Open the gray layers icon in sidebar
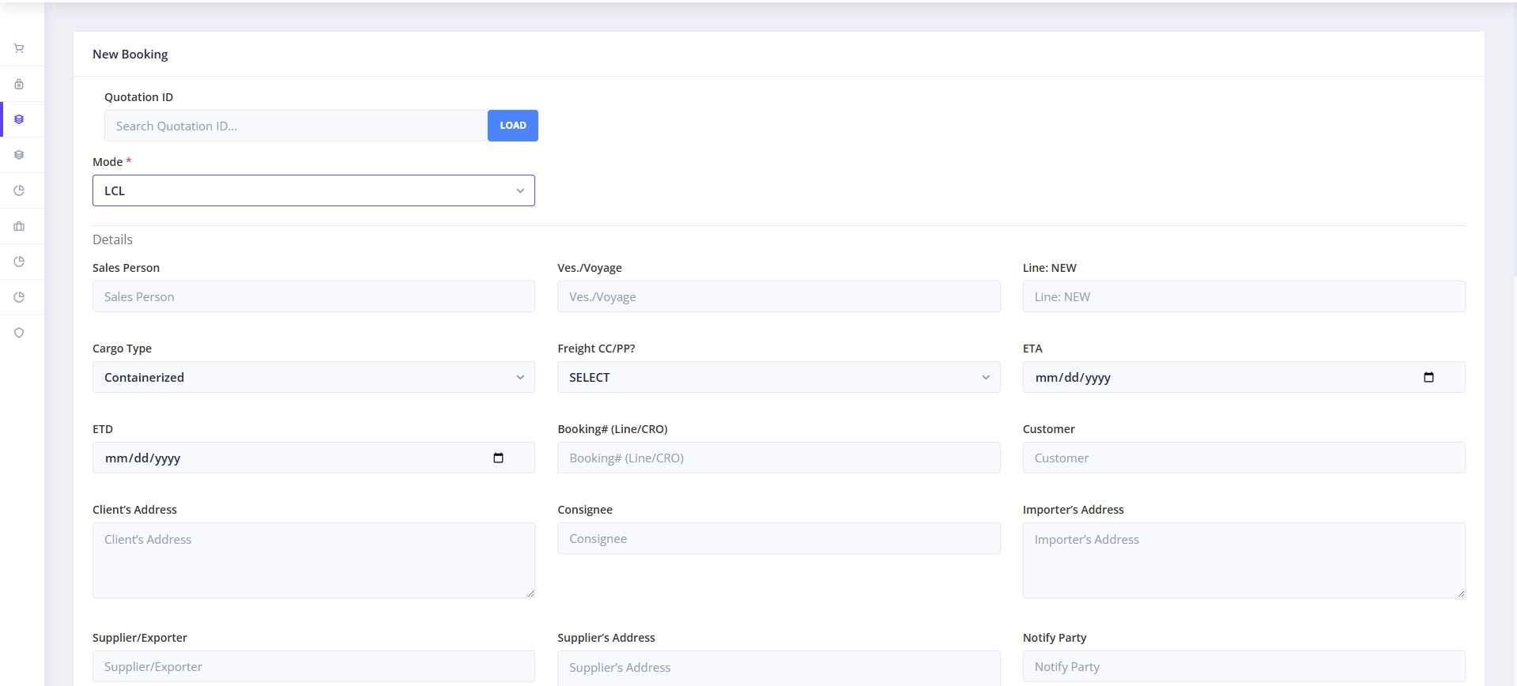Image resolution: width=1517 pixels, height=686 pixels. [19, 155]
